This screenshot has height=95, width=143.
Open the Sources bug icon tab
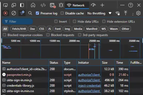click(x=61, y=5)
